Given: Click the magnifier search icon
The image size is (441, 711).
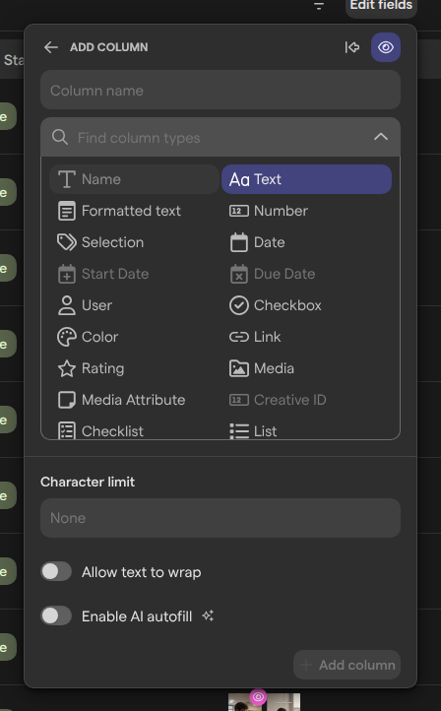Looking at the screenshot, I should [59, 138].
